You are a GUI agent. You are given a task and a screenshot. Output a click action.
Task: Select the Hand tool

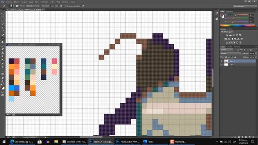point(2,78)
